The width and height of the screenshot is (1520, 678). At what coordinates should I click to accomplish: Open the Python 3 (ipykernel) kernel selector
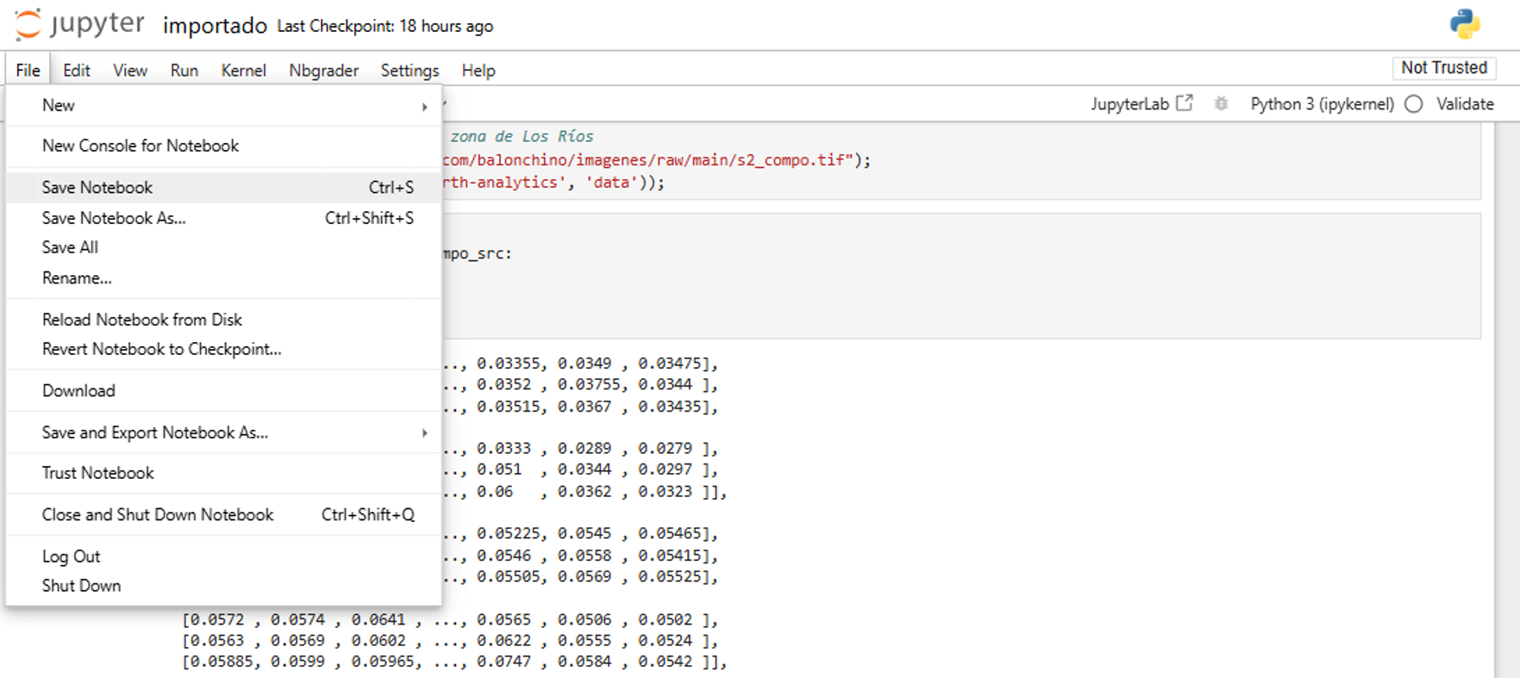(1321, 104)
